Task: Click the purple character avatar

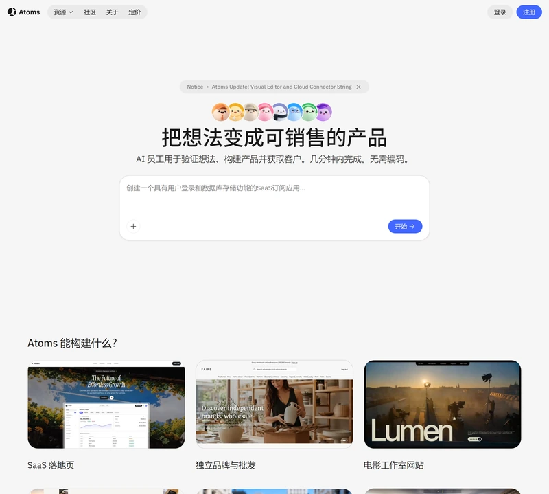Action: tap(324, 112)
